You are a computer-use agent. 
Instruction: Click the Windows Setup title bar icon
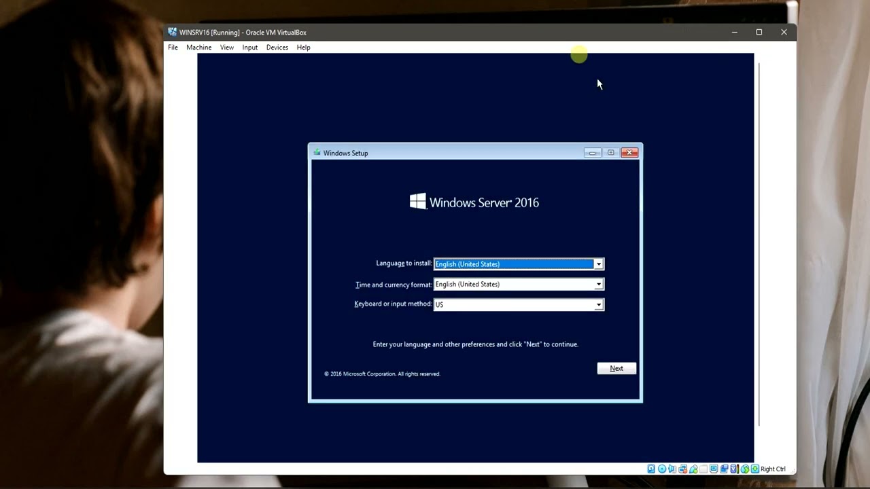coord(317,153)
